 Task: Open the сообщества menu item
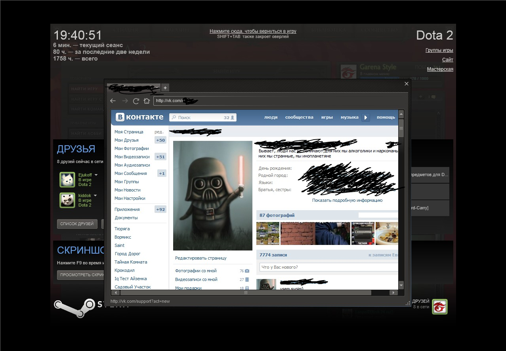pyautogui.click(x=299, y=117)
